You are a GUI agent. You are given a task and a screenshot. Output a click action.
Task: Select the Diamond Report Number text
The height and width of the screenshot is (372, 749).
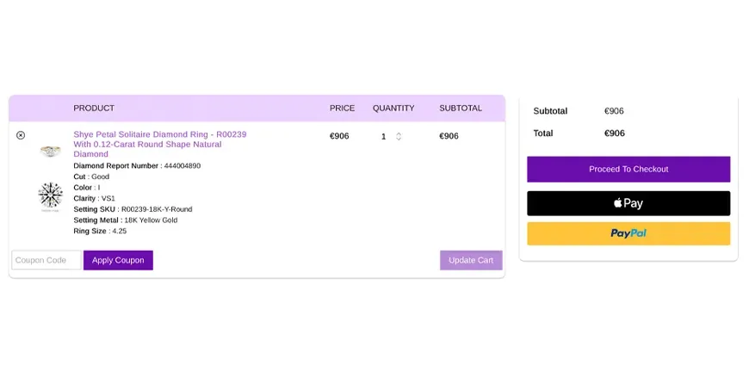[137, 165]
